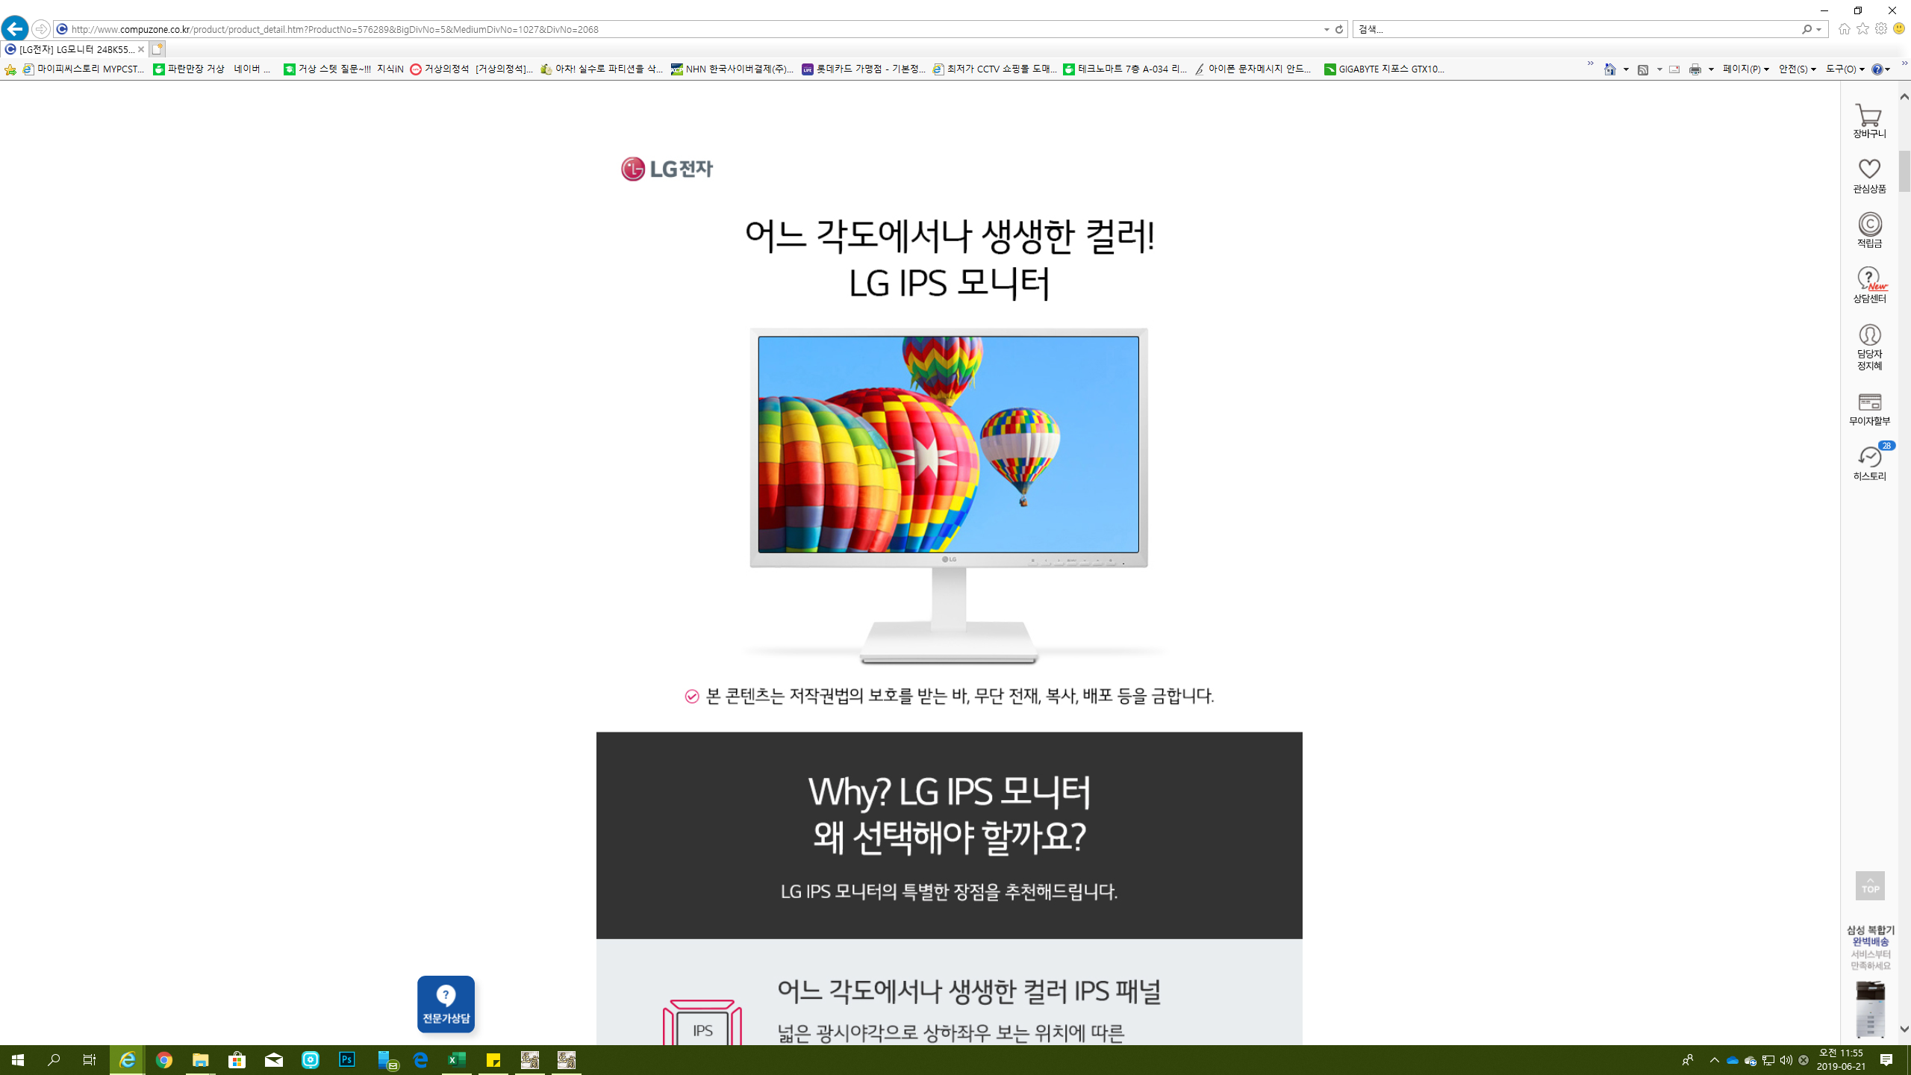The height and width of the screenshot is (1075, 1911).
Task: Click the add-to-favorites-bar star icon
Action: [10, 69]
